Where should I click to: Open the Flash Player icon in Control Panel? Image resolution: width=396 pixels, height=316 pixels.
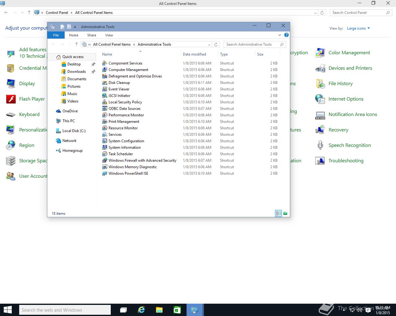tap(11, 99)
